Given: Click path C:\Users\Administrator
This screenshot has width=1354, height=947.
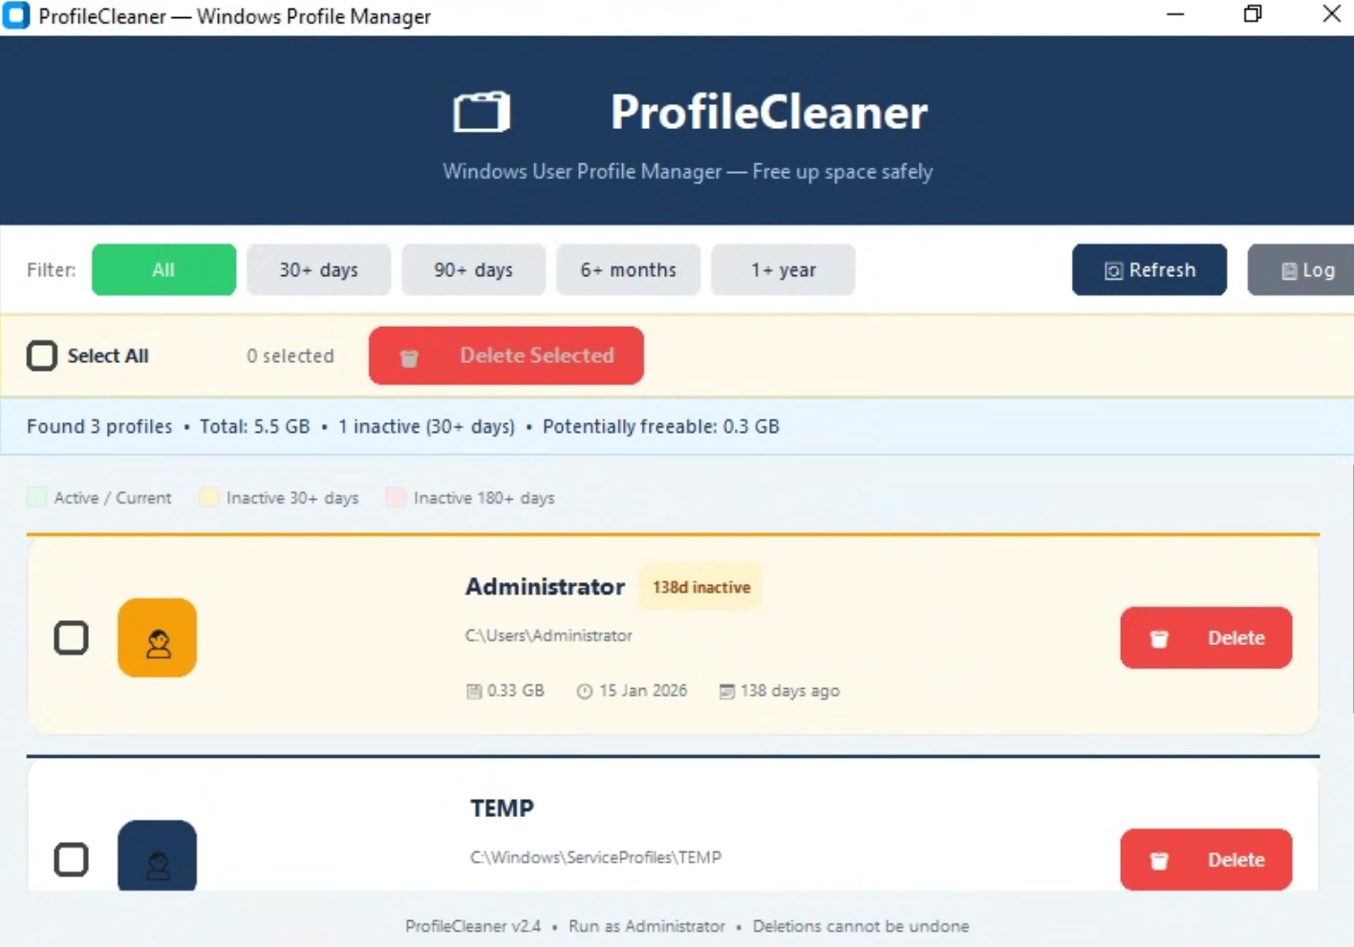Looking at the screenshot, I should pyautogui.click(x=548, y=635).
